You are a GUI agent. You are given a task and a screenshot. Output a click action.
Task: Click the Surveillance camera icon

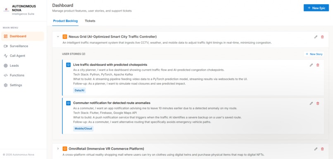pyautogui.click(x=6, y=46)
